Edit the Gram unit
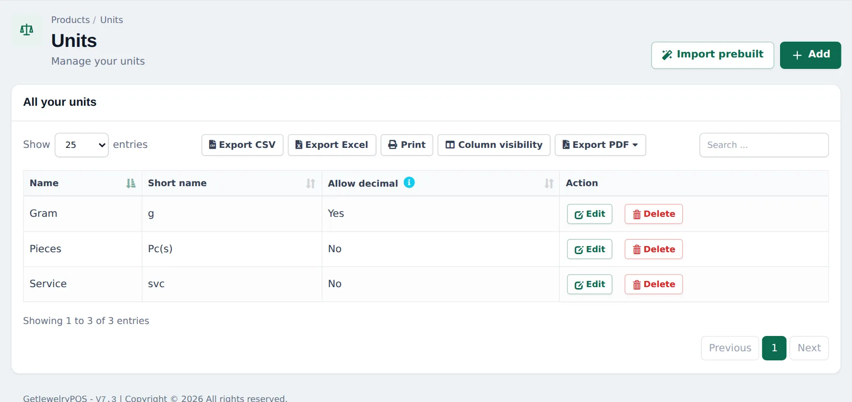This screenshot has height=402, width=852. [590, 214]
